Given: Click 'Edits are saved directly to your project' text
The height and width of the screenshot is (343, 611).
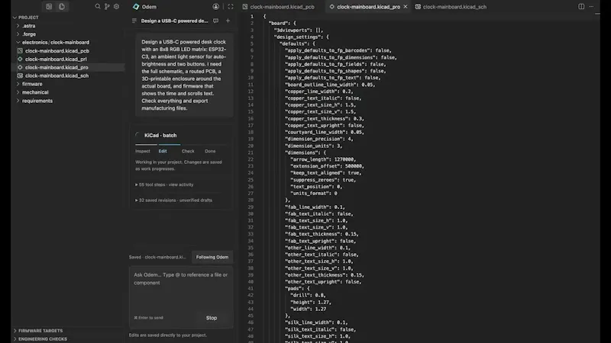Looking at the screenshot, I should point(168,335).
